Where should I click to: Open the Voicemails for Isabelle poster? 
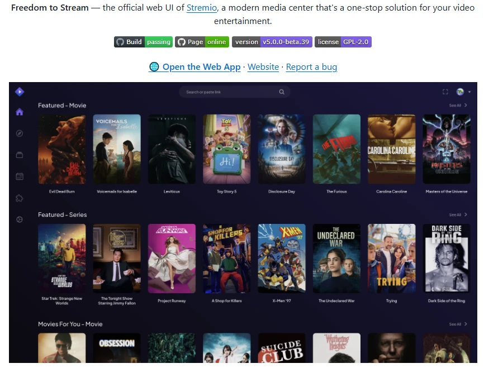point(117,149)
